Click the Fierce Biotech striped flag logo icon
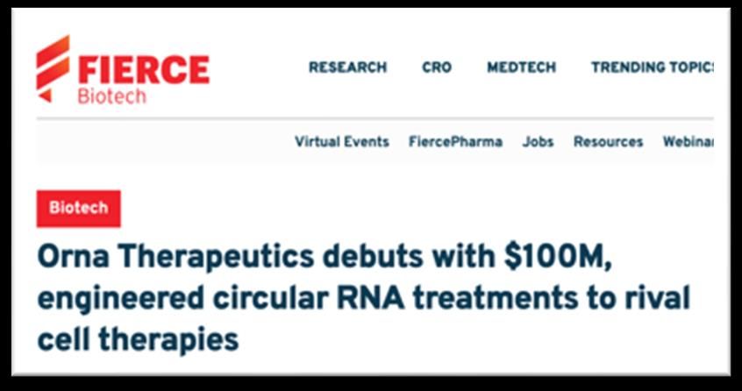 (53, 68)
